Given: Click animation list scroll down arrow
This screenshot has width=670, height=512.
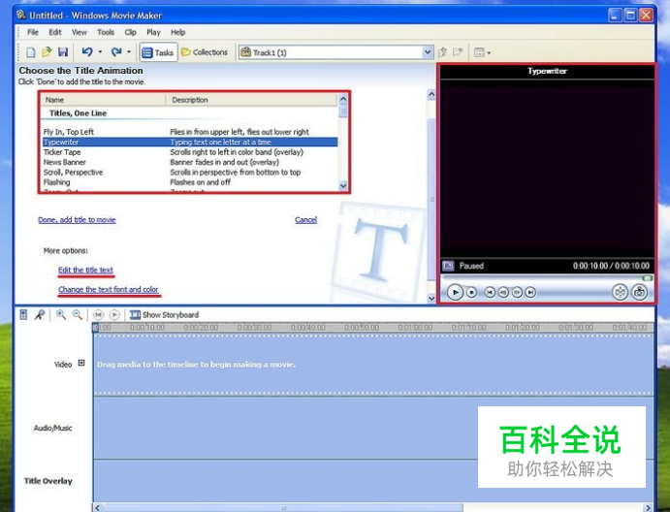Looking at the screenshot, I should [343, 185].
